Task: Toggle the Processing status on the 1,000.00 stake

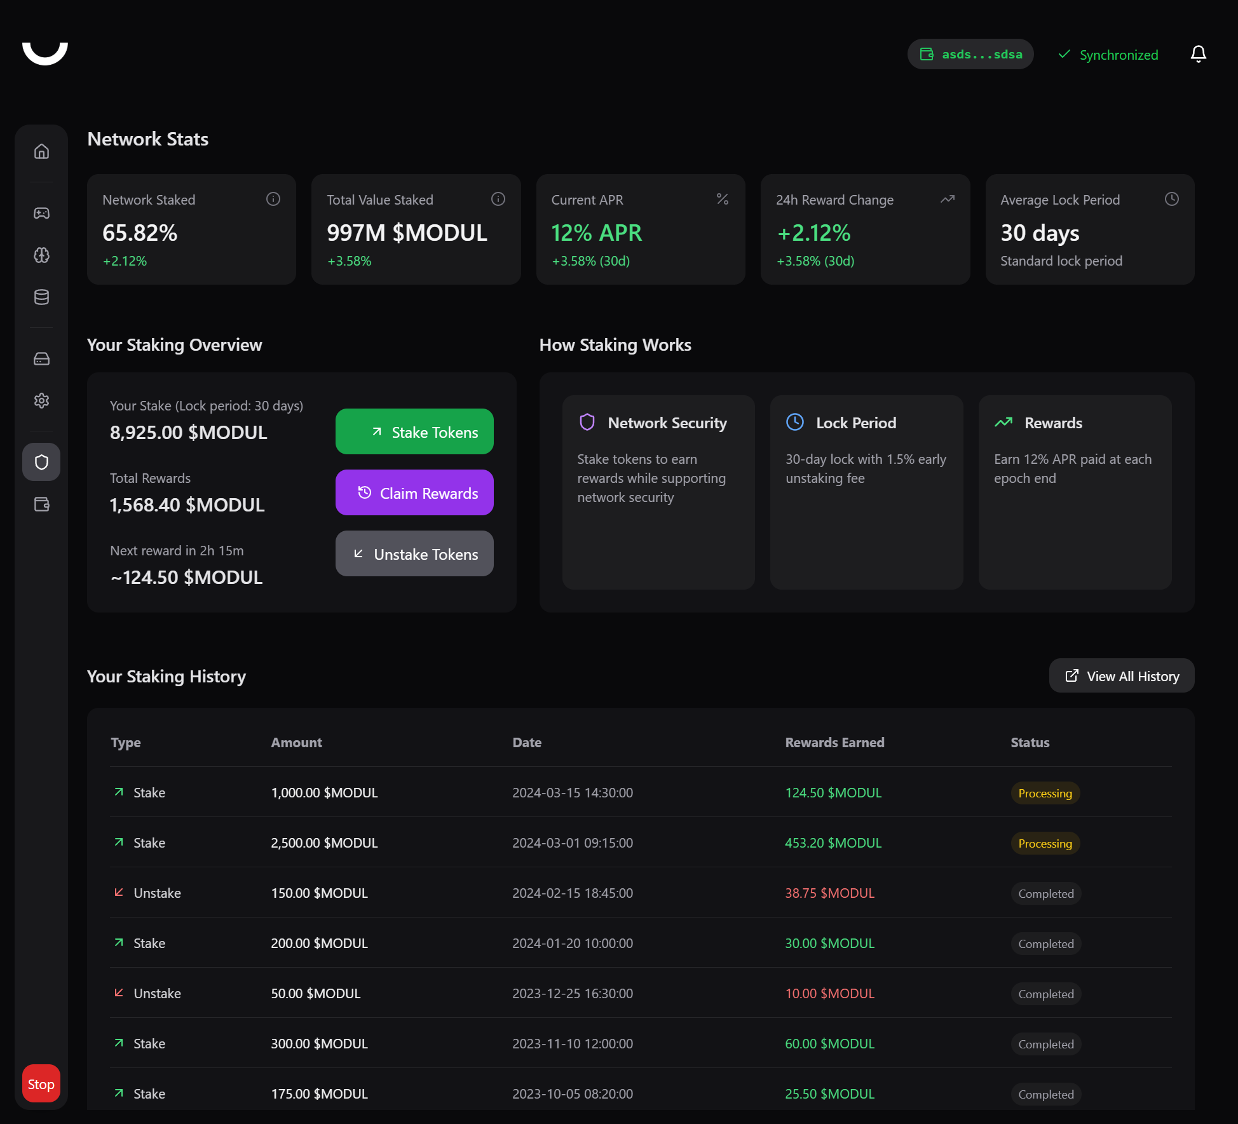Action: click(x=1044, y=793)
